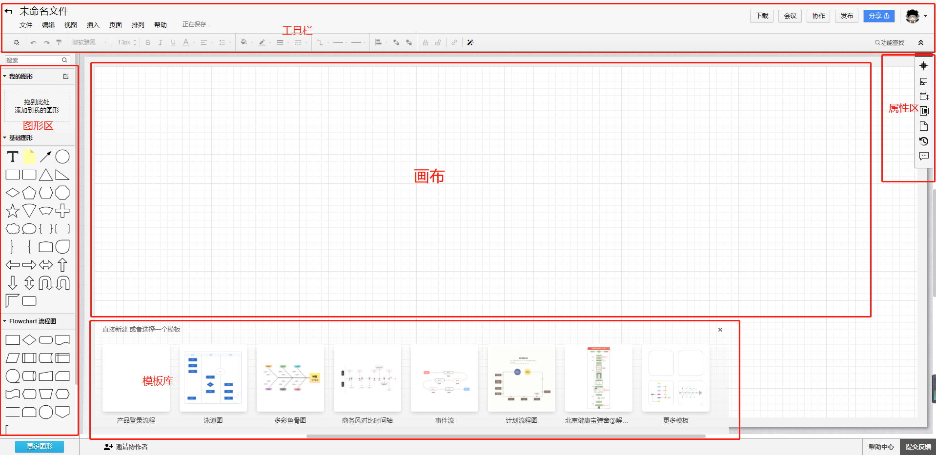Select the five-point star shape
This screenshot has width=936, height=455.
click(x=13, y=211)
